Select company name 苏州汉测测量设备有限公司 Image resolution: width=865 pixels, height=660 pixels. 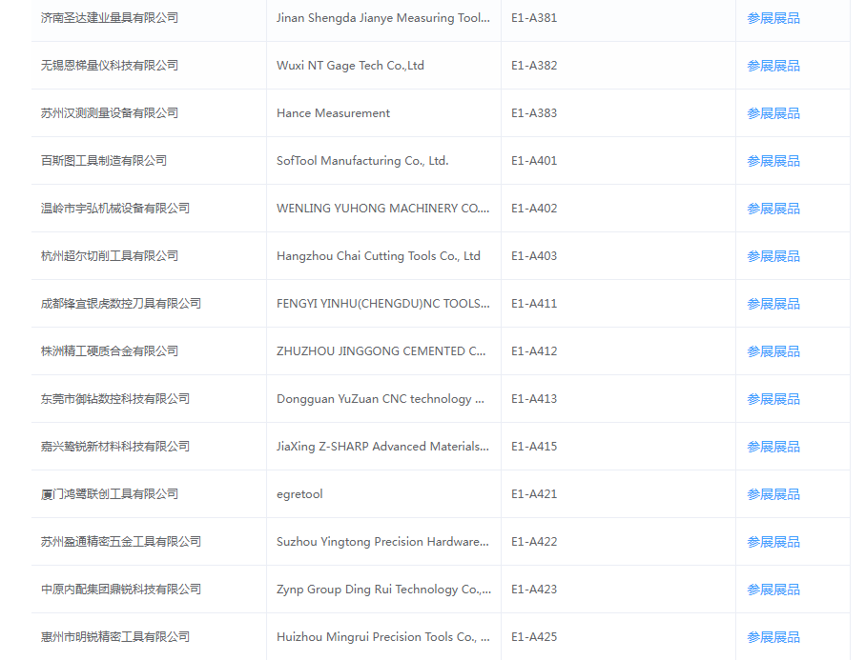coord(110,113)
